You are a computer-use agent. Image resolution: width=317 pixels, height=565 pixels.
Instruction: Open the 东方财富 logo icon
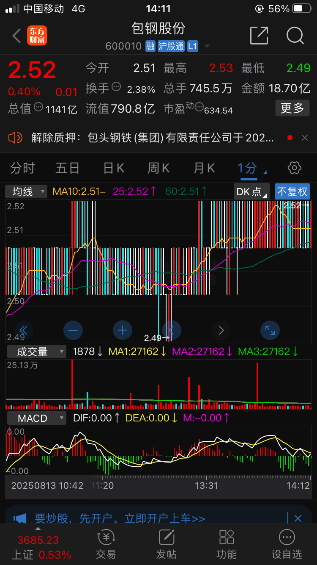37,36
